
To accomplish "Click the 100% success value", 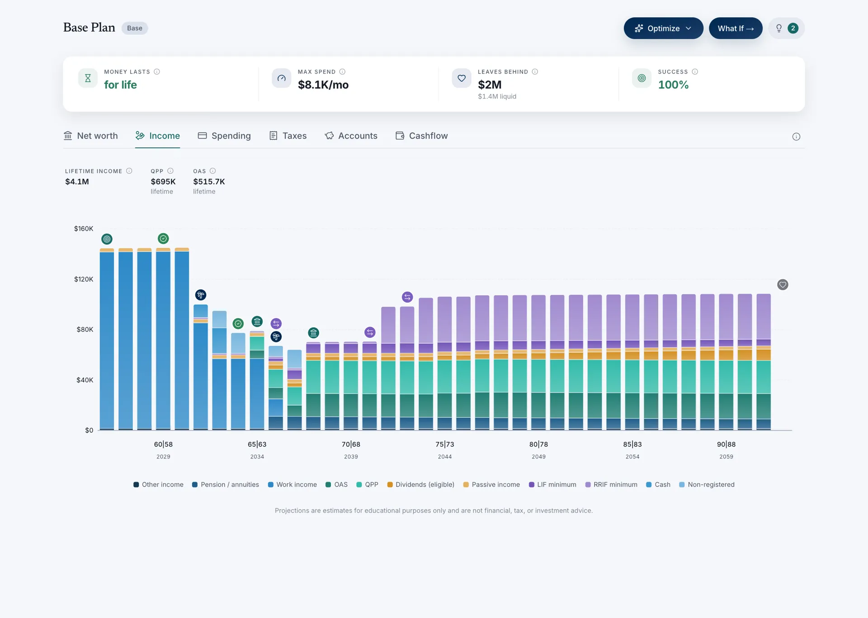I will [673, 85].
